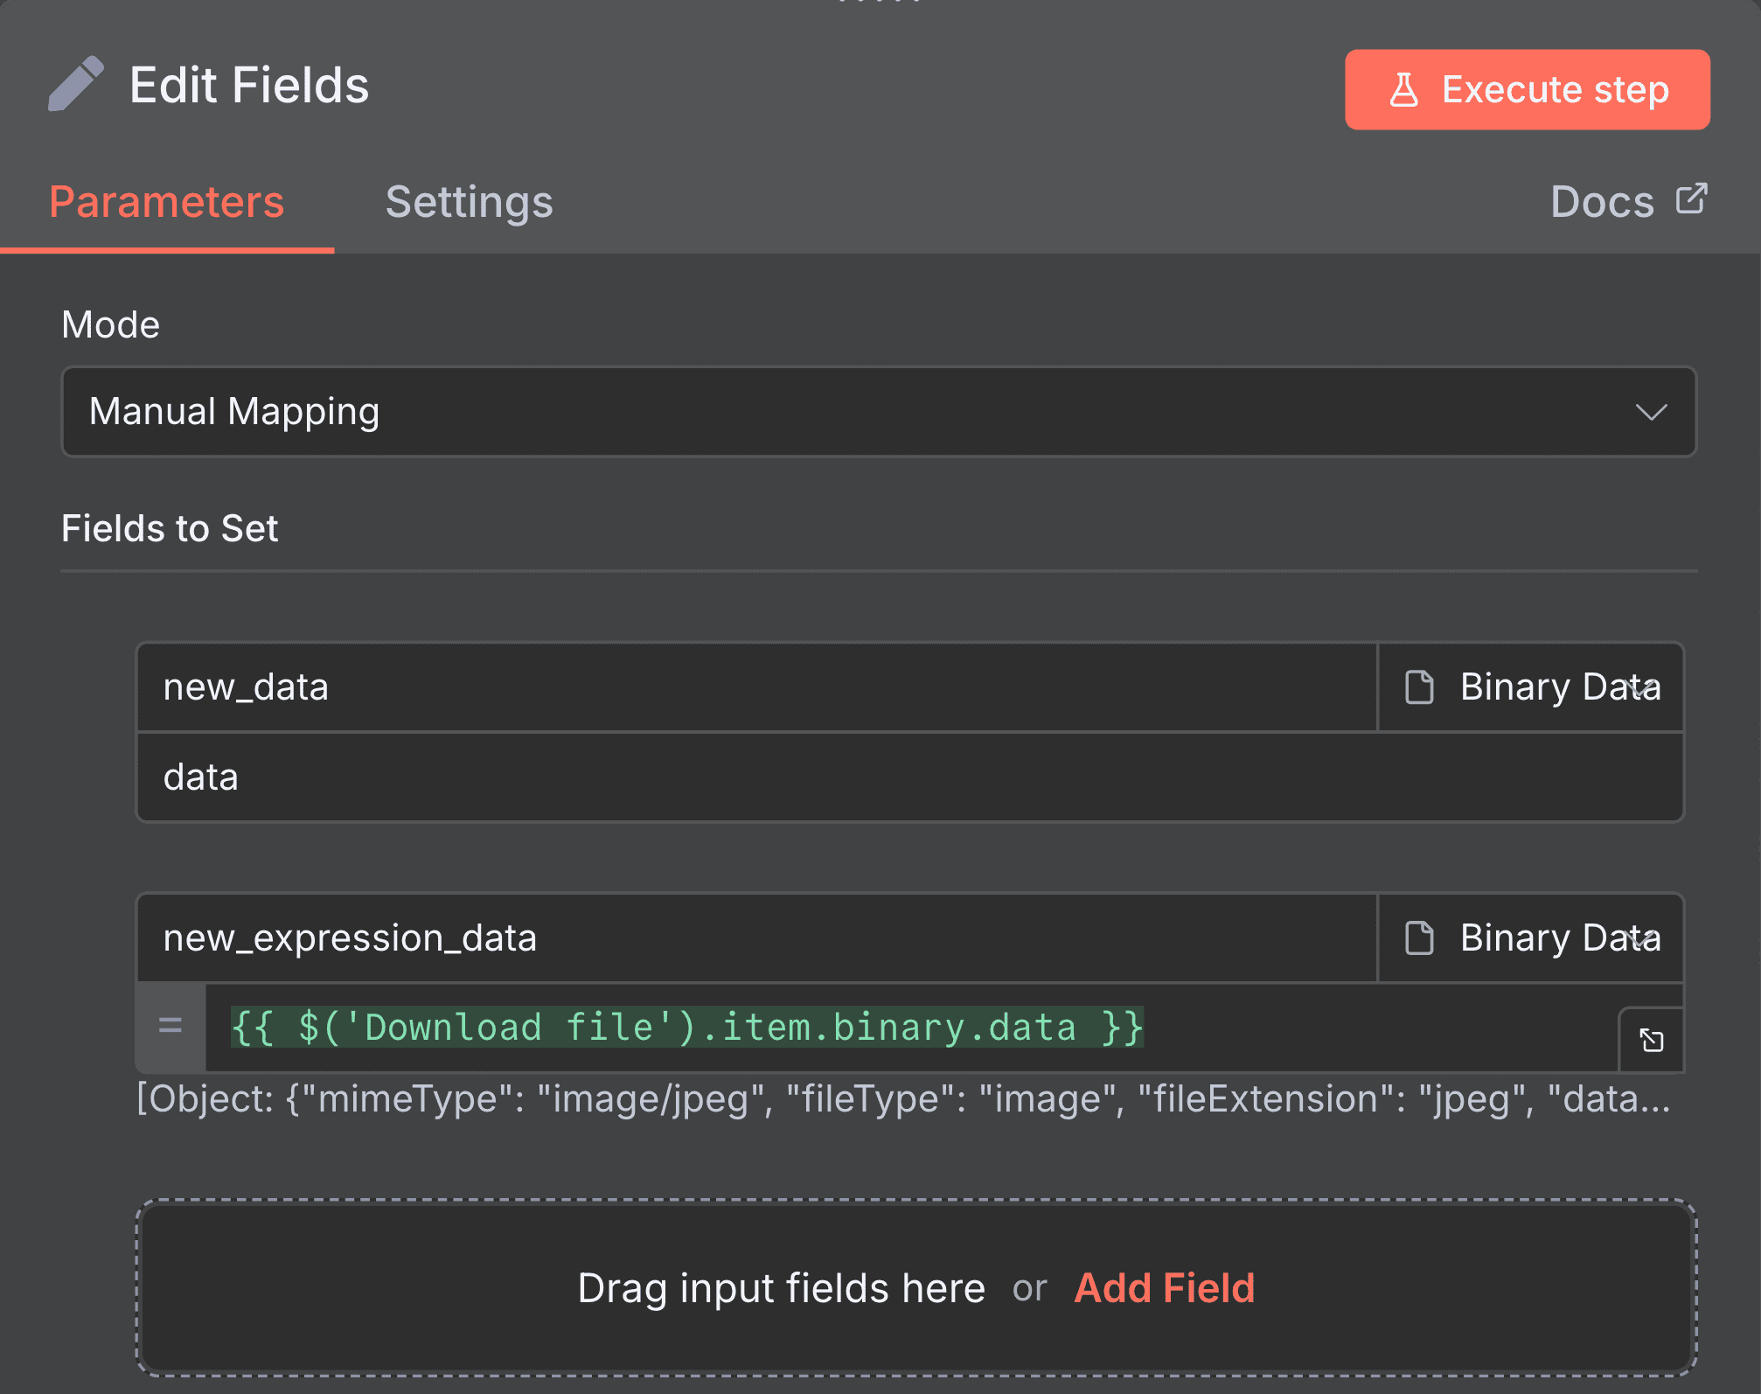
Task: Click Add Field to create a new field
Action: [x=1165, y=1288]
